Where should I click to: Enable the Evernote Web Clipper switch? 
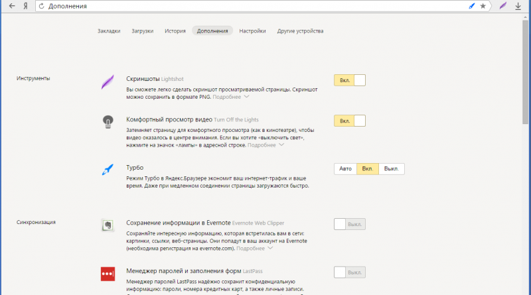pyautogui.click(x=350, y=224)
